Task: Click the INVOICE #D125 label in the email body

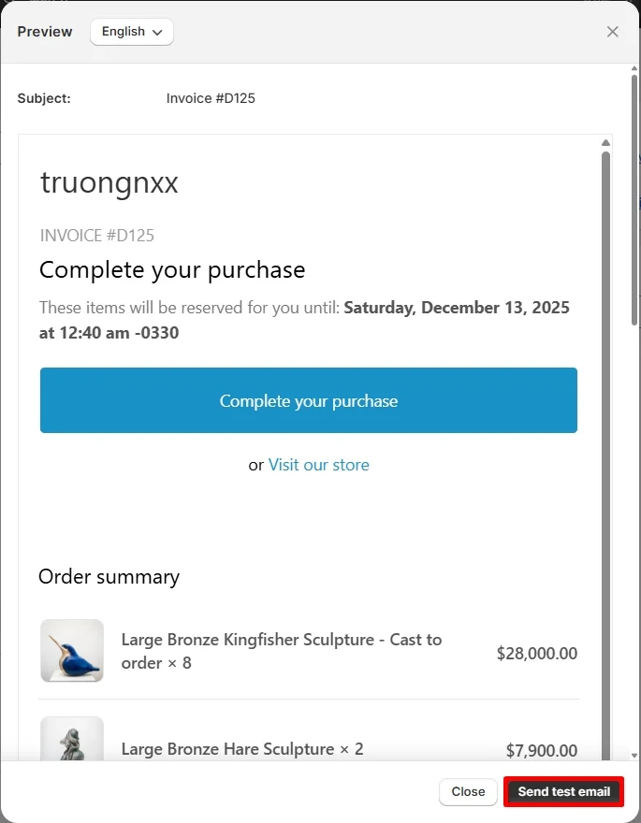Action: [x=96, y=236]
